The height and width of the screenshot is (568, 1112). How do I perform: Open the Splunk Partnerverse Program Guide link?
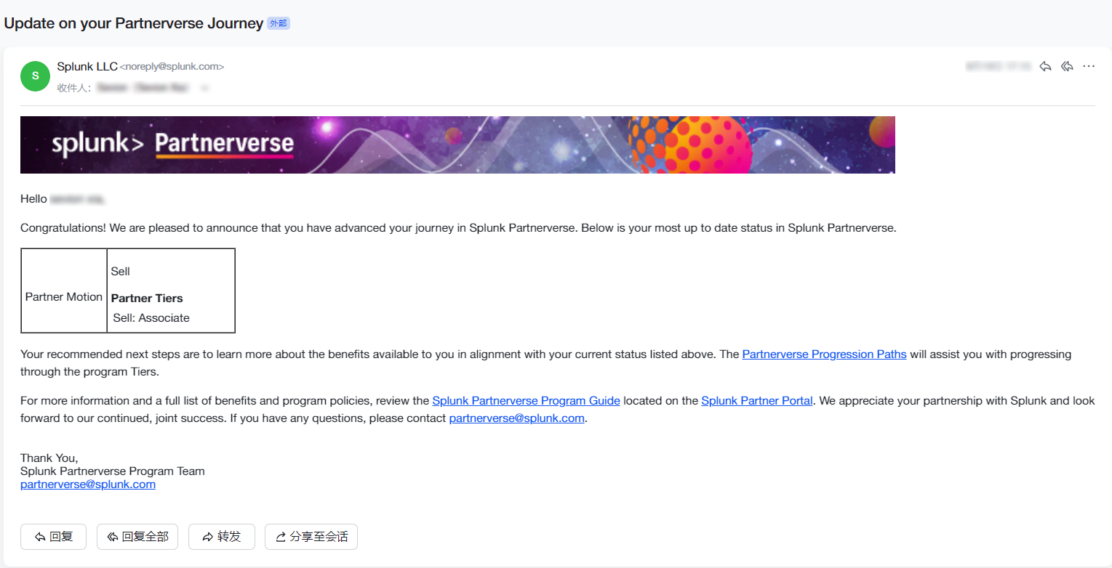coord(525,400)
